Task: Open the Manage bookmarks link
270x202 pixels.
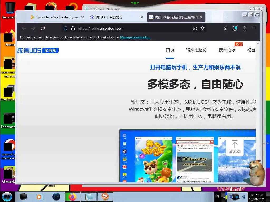Action: point(135,37)
